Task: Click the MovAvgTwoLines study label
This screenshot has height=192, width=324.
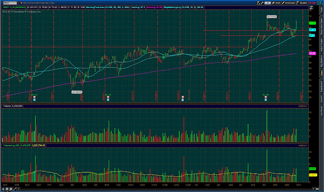Action: pyautogui.click(x=108, y=7)
